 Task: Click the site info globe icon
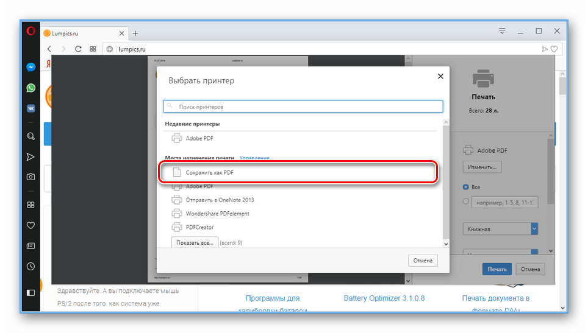tap(110, 49)
